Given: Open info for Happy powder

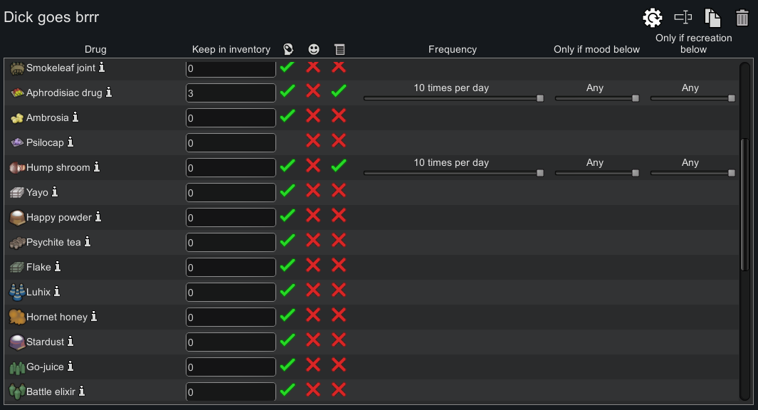Looking at the screenshot, I should 98,216.
